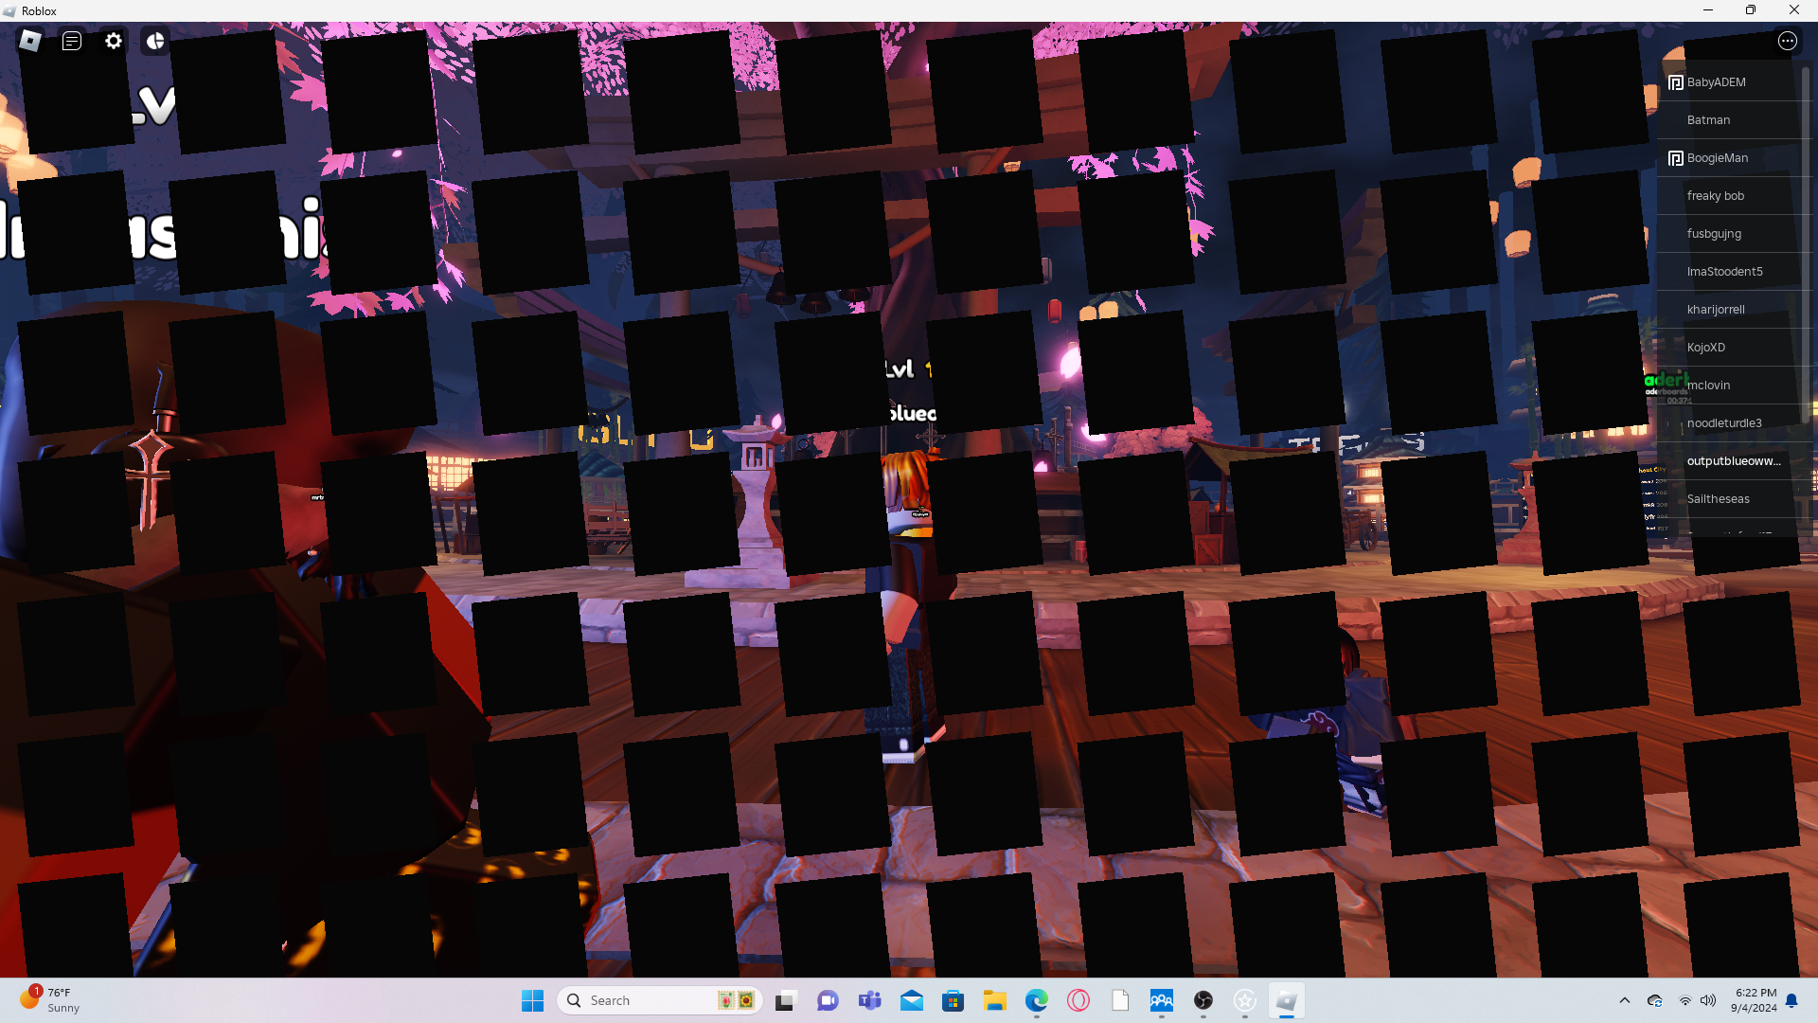Screen dimensions: 1818x1023
Task: Select player BoogieMan in list
Action: pyautogui.click(x=1717, y=158)
